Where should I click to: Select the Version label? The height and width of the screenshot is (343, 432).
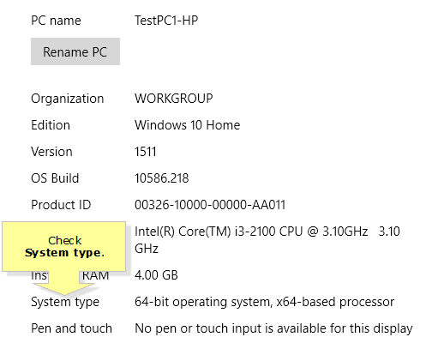(51, 152)
